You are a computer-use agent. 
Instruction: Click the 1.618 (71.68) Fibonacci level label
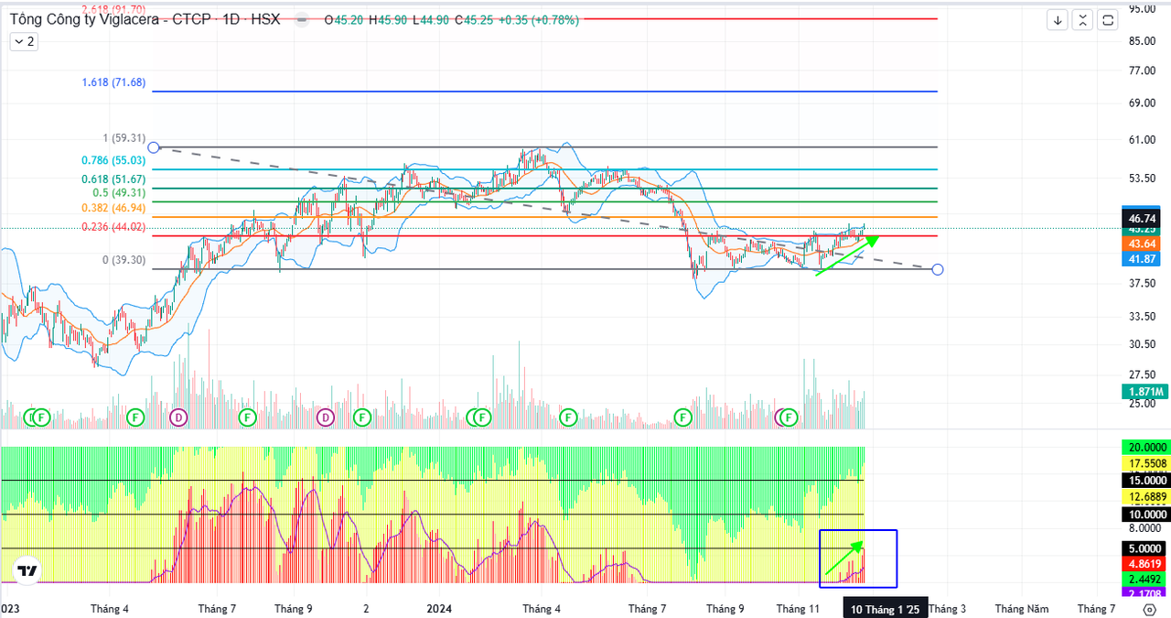113,82
